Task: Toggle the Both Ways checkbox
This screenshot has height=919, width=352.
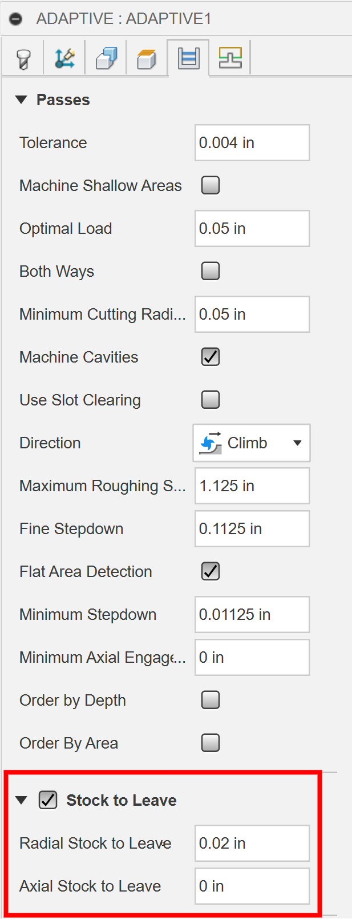Action: coord(211,271)
